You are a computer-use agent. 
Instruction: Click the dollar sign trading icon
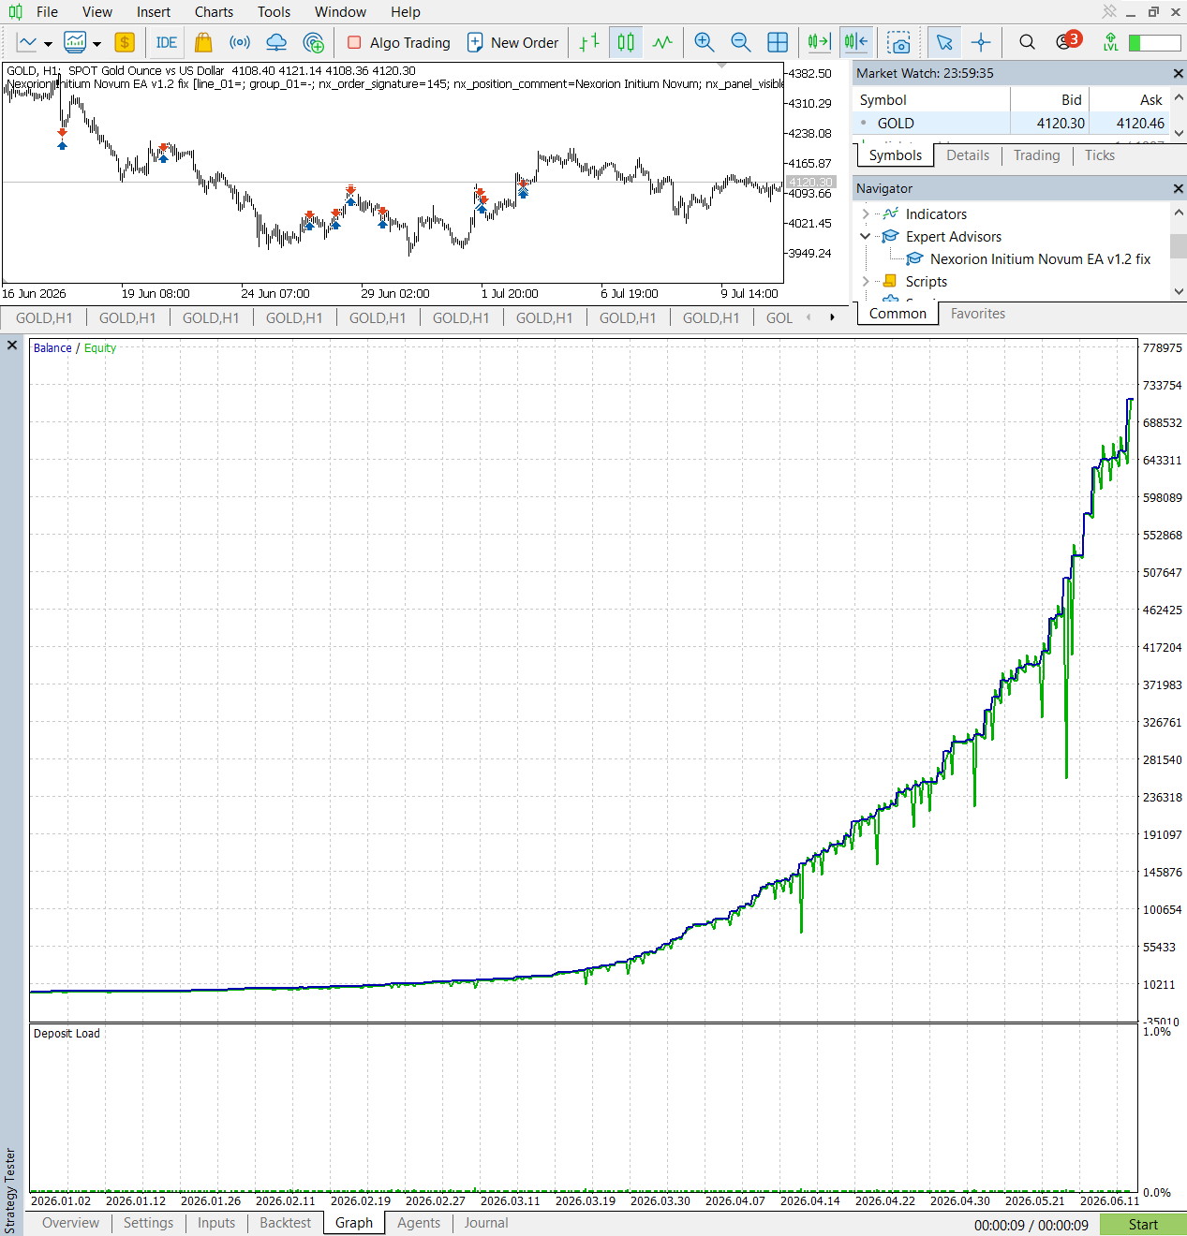125,42
